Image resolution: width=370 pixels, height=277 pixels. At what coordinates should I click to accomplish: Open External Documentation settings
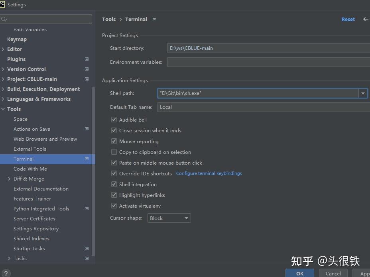click(41, 189)
